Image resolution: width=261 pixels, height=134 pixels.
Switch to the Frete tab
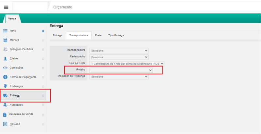[98, 35]
